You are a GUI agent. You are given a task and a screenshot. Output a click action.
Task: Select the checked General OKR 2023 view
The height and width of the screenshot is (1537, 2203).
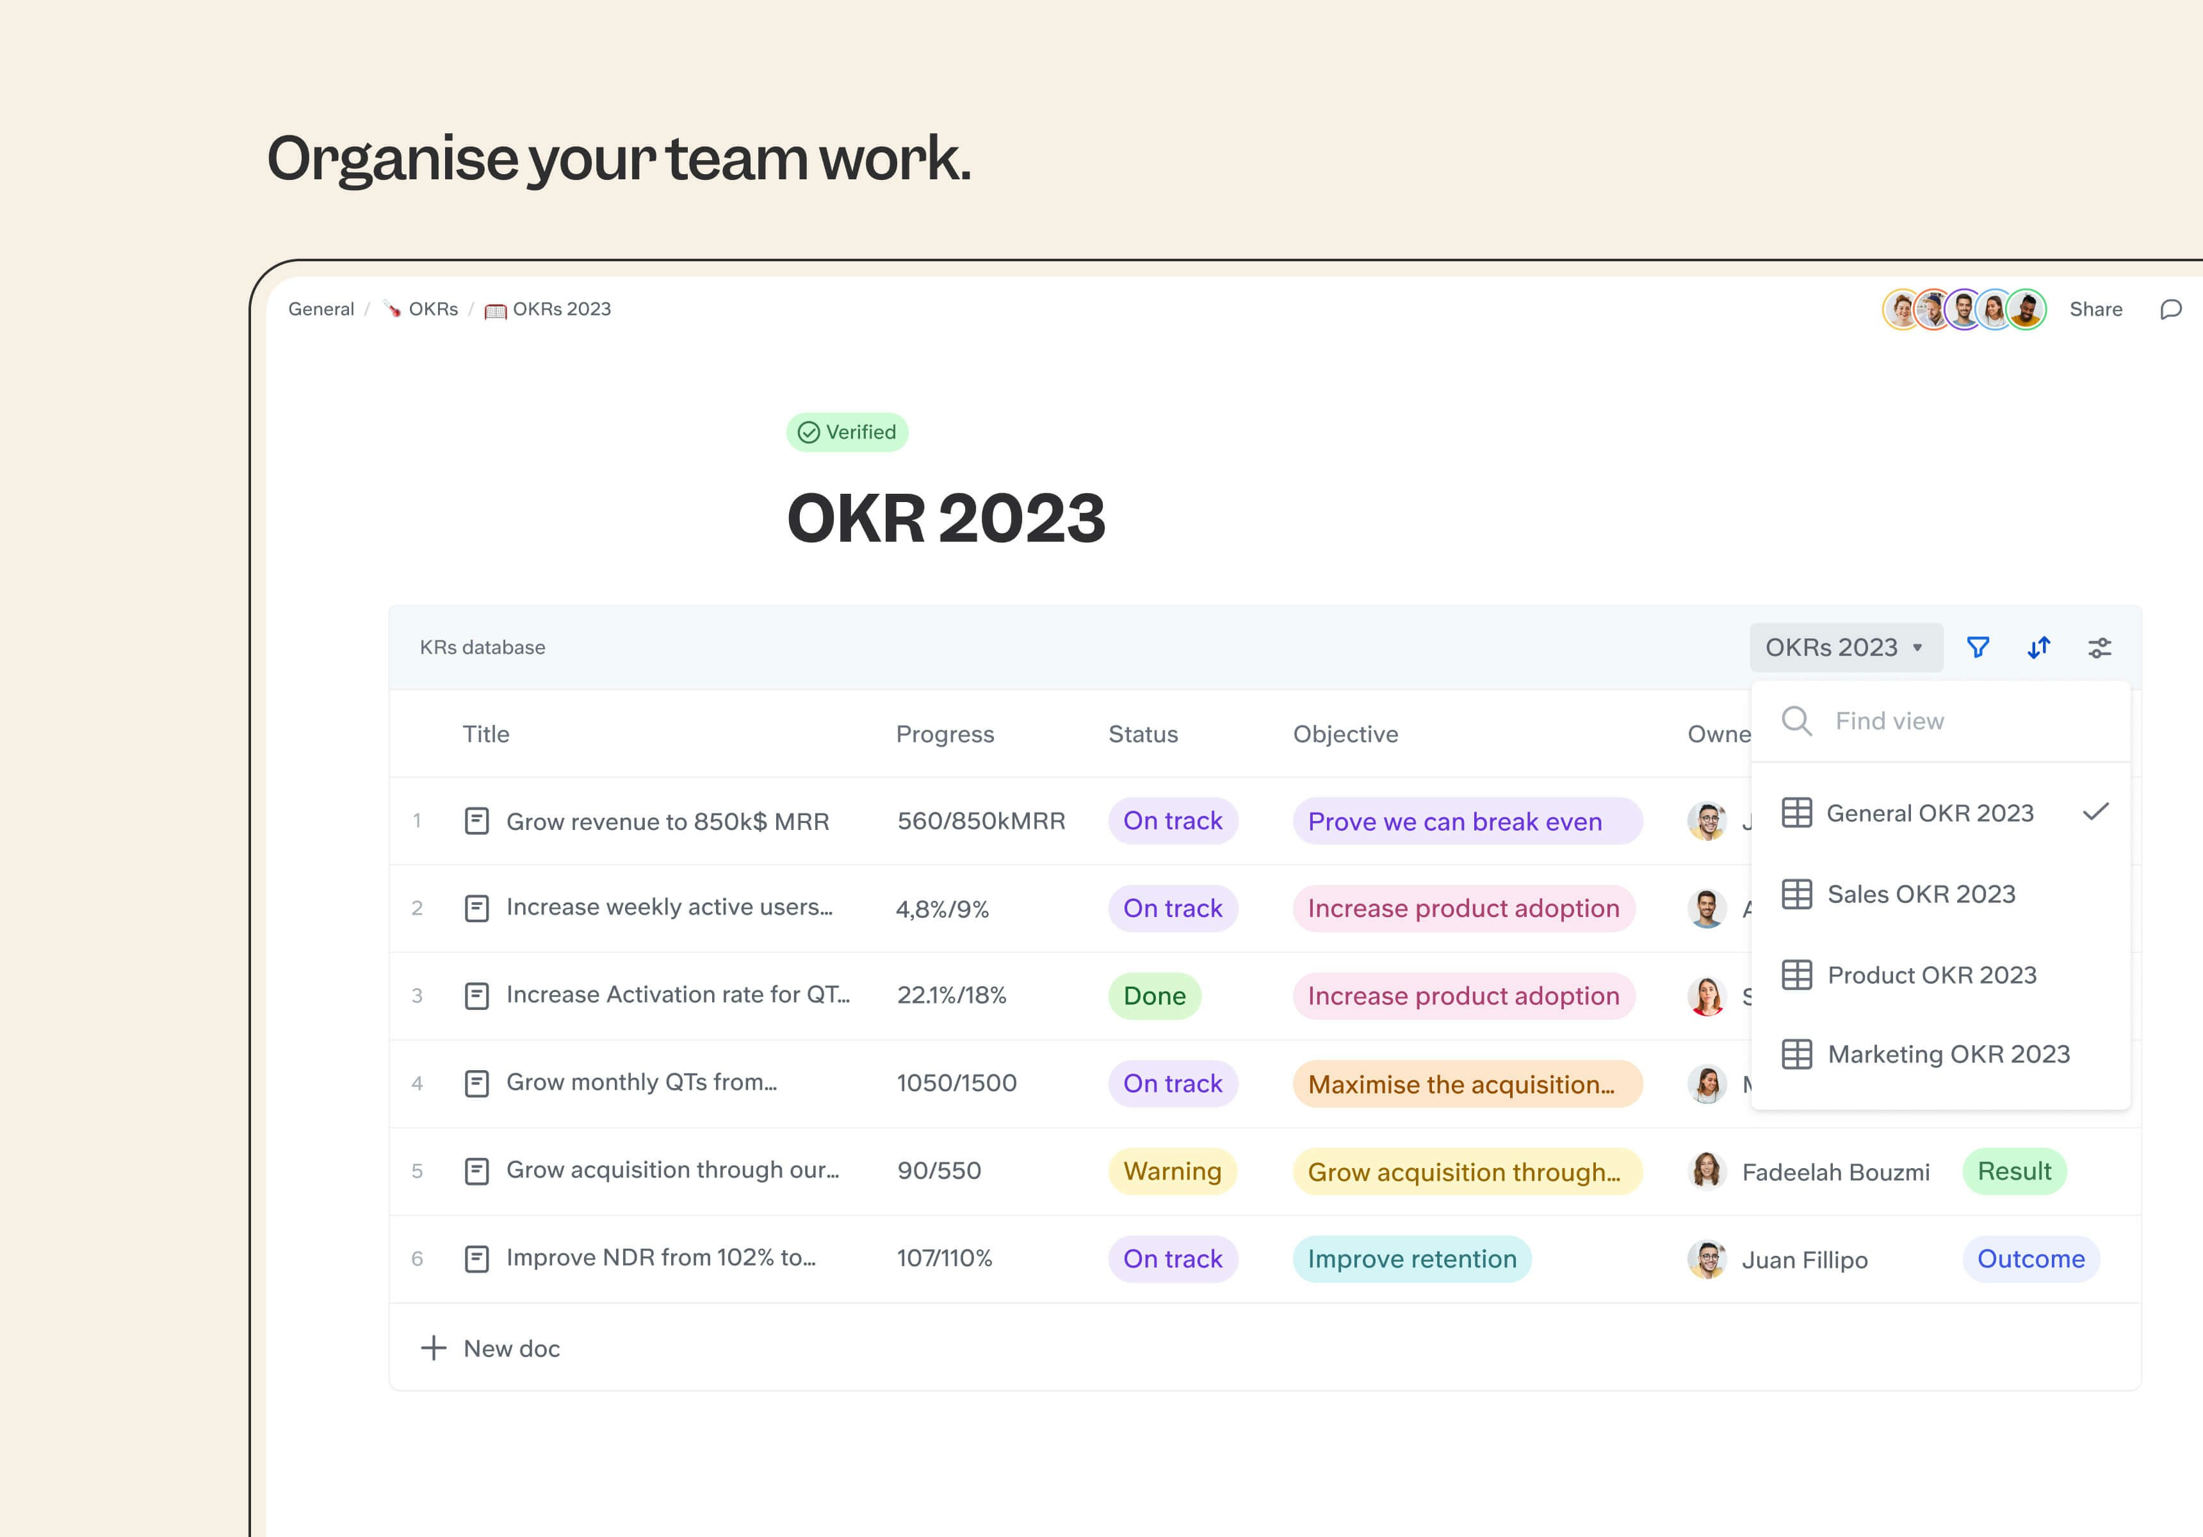point(1930,813)
